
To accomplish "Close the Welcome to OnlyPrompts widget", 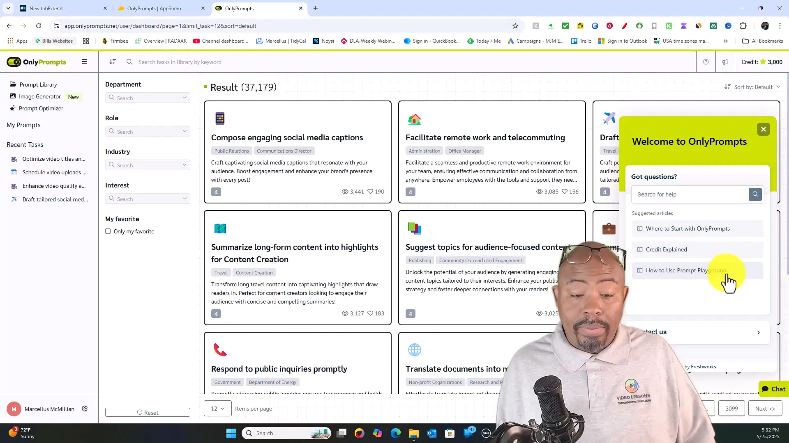I will pos(764,129).
